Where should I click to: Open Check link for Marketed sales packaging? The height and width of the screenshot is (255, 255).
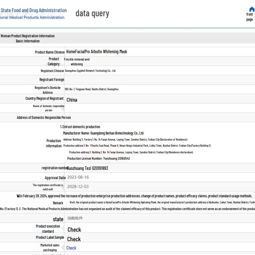[x=71, y=248]
